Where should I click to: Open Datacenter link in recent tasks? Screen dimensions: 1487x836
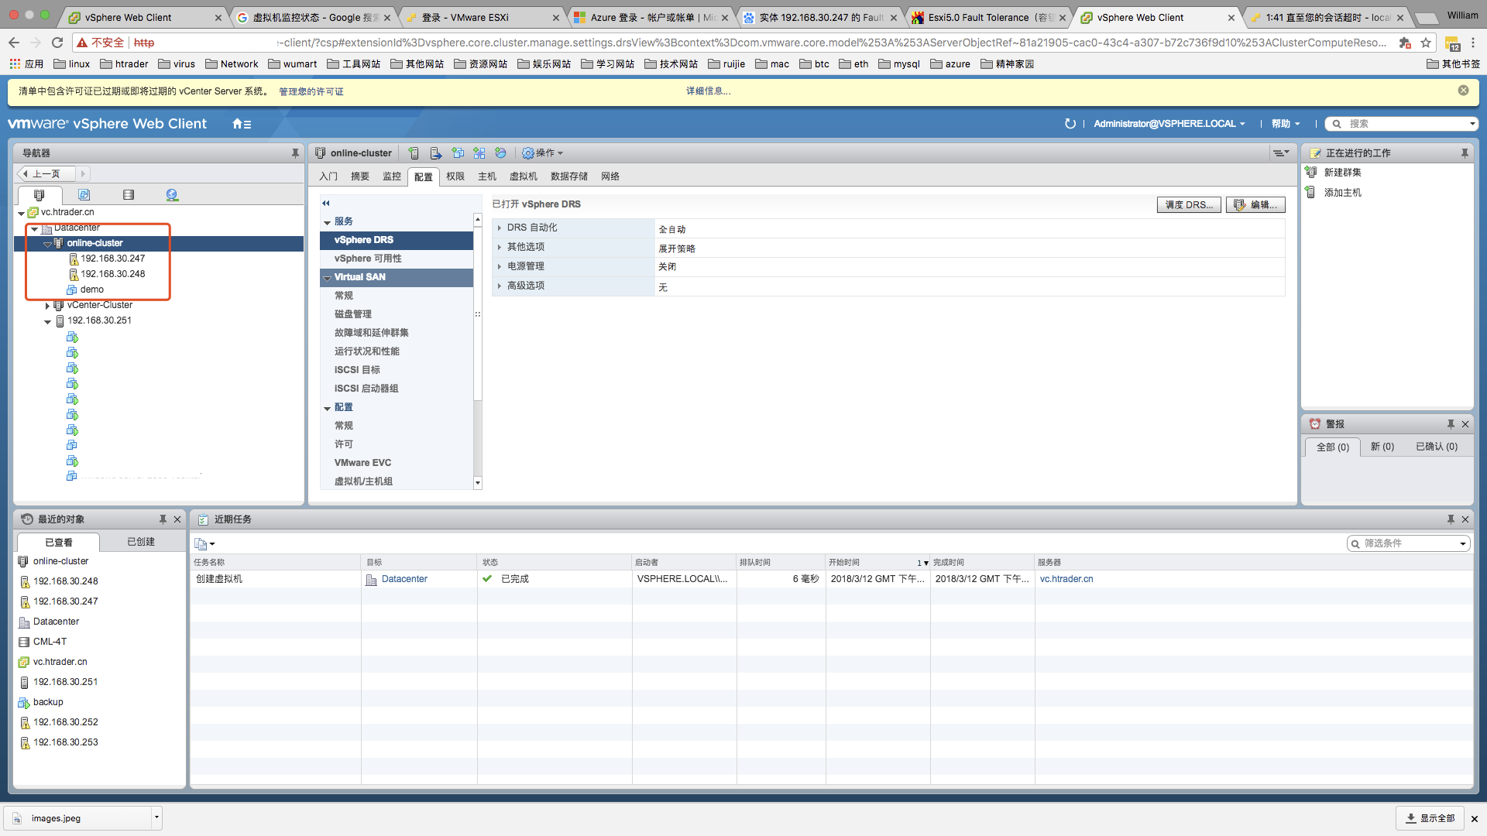pos(404,579)
